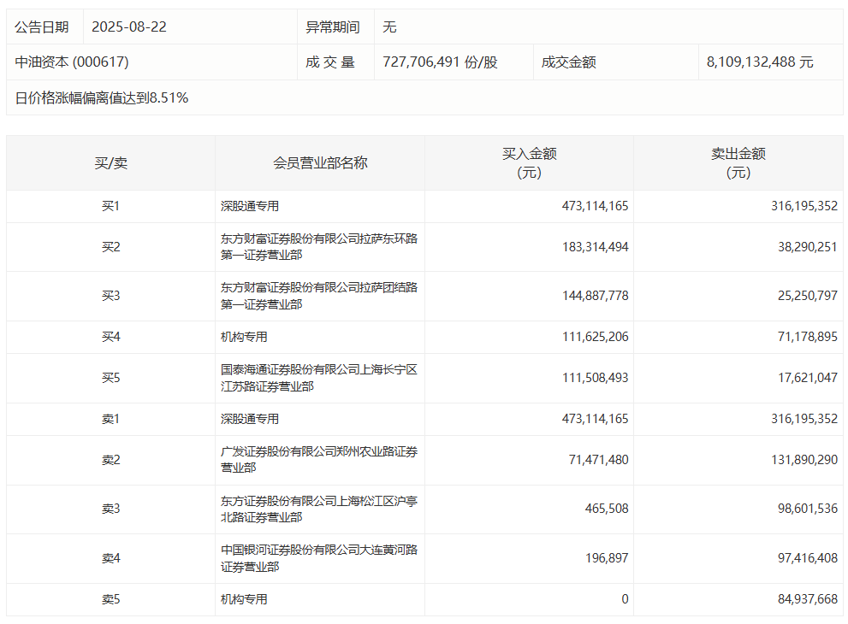Click the 日价格涨幅偏离值达到8.51% reason text

click(102, 98)
